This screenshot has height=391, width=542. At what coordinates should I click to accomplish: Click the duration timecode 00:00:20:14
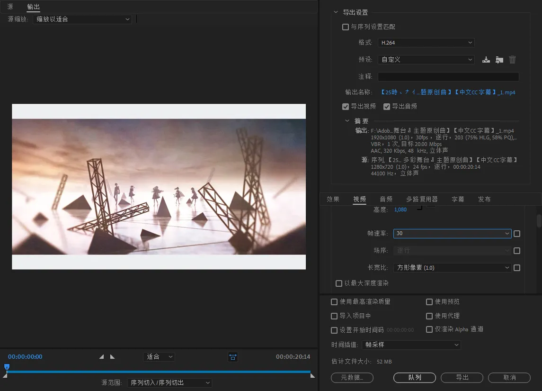(293, 357)
